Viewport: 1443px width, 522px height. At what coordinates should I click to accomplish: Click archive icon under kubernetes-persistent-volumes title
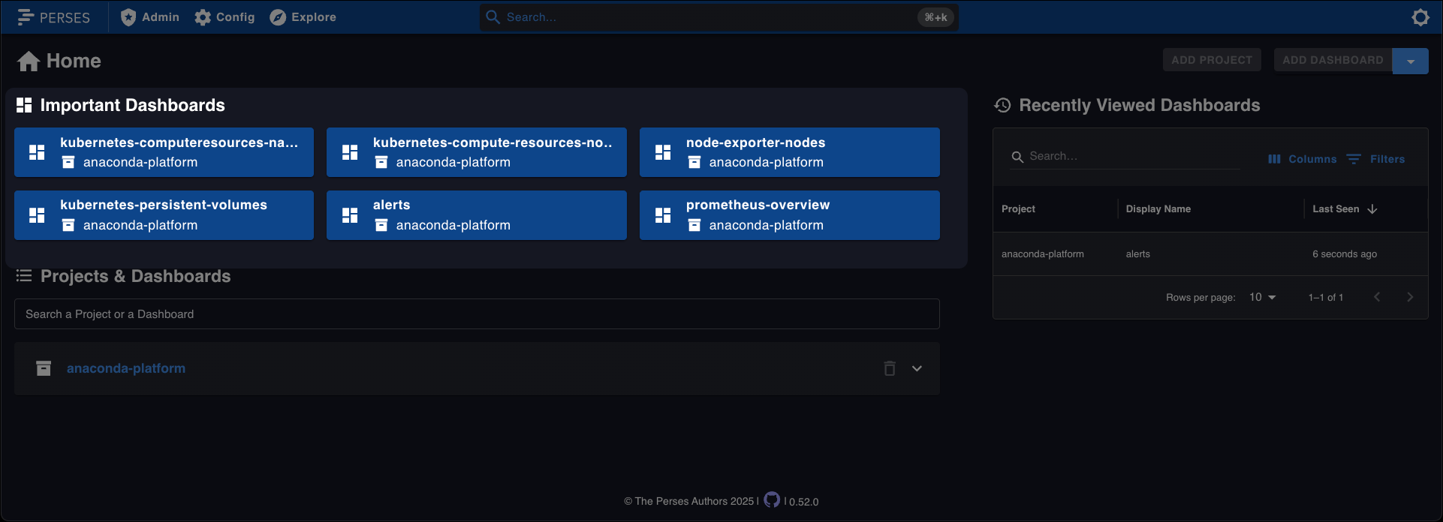pos(68,225)
